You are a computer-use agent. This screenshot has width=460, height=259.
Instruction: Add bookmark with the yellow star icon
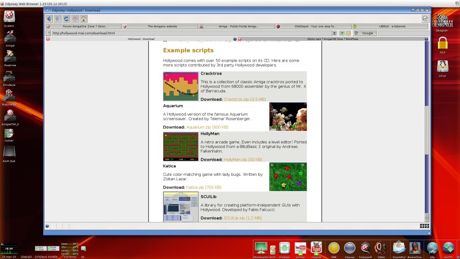click(348, 33)
